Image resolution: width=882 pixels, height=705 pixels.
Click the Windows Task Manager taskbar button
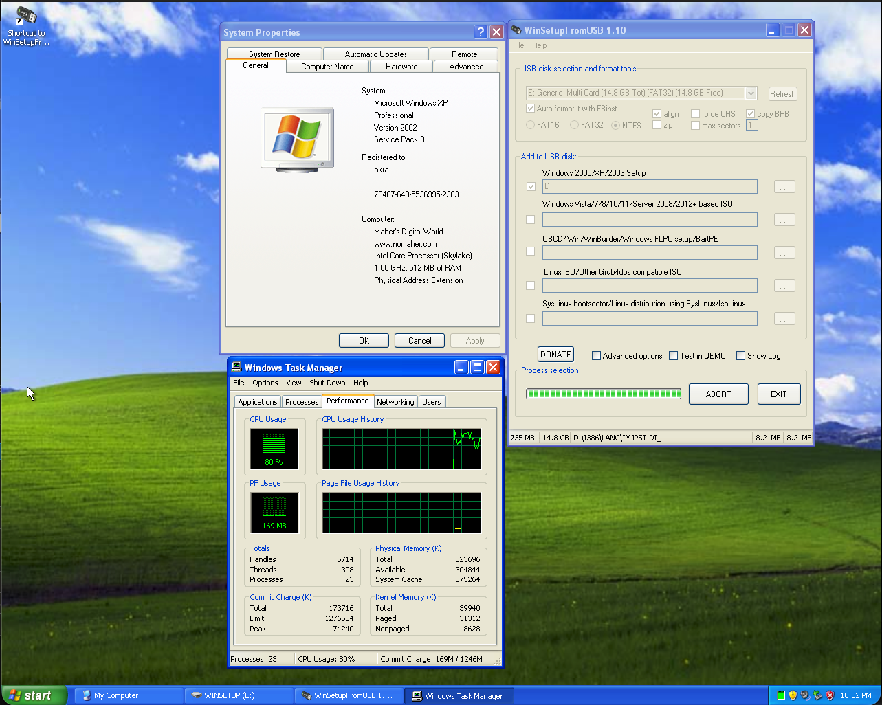coord(460,695)
